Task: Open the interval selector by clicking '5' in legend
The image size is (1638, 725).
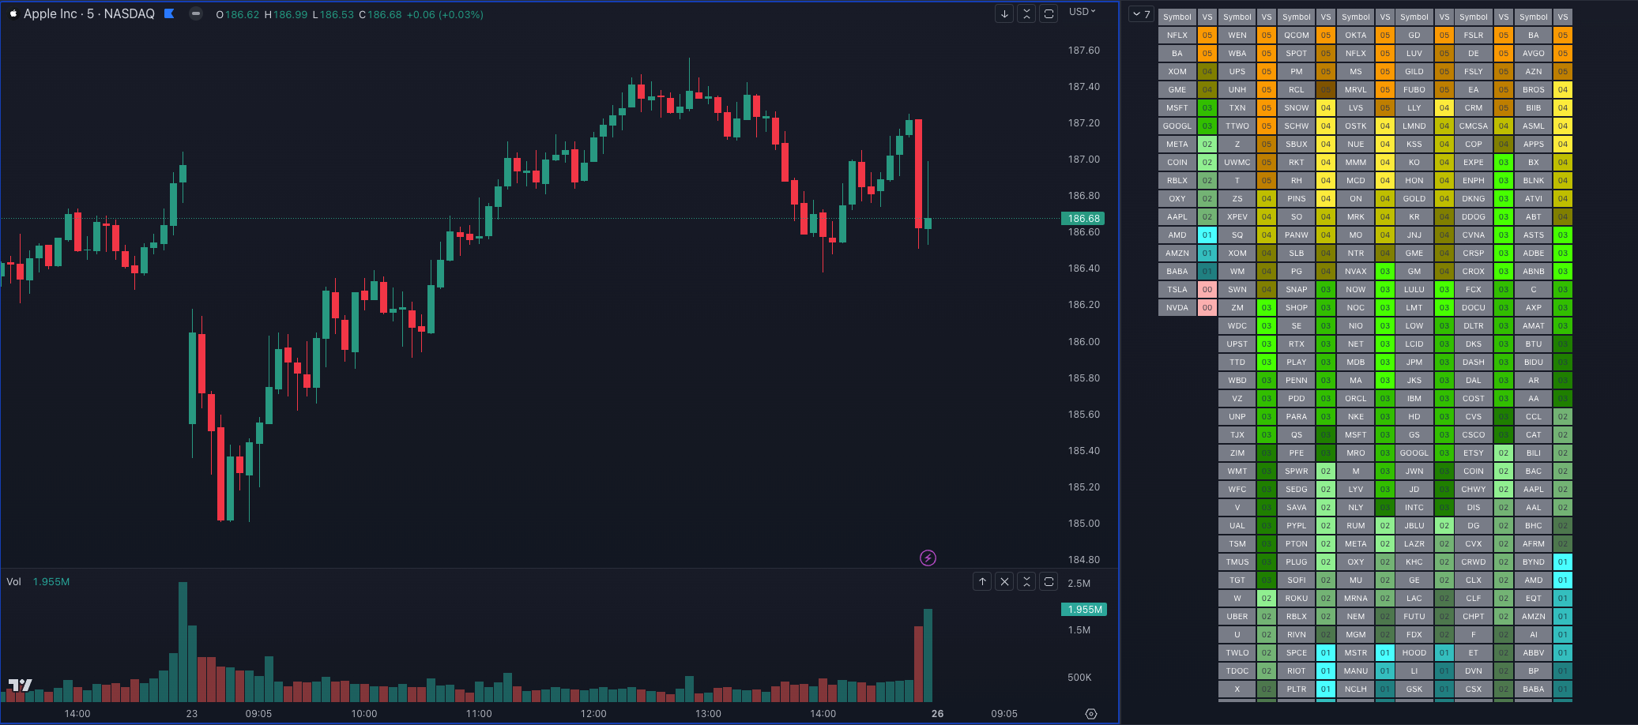Action: pyautogui.click(x=91, y=13)
